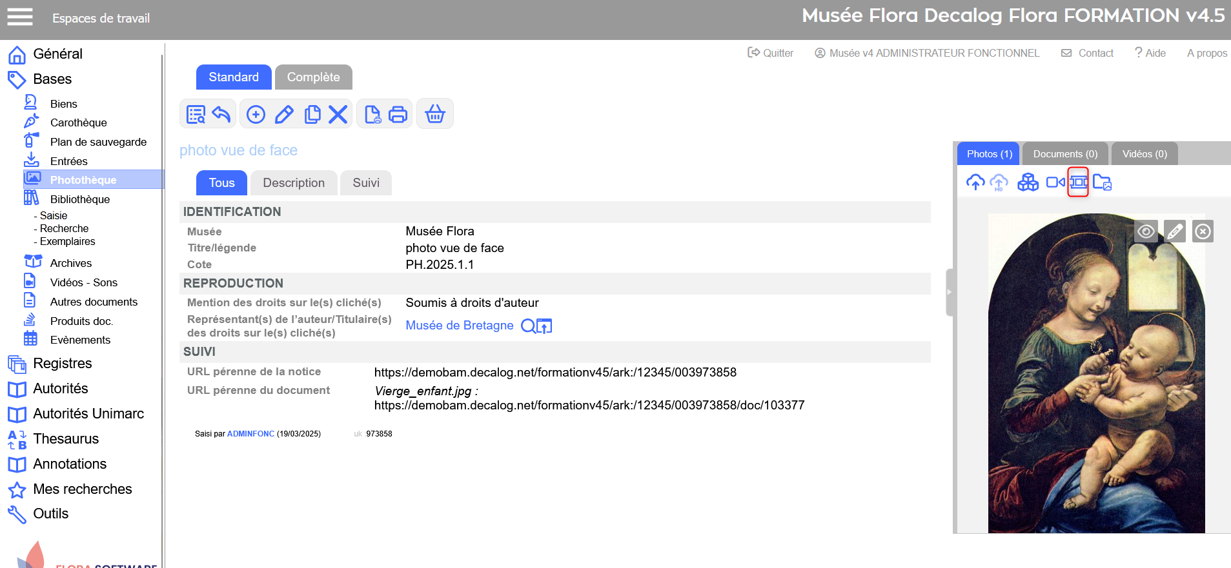Expand the Registres section
Viewport: 1231px width, 568px height.
62,364
